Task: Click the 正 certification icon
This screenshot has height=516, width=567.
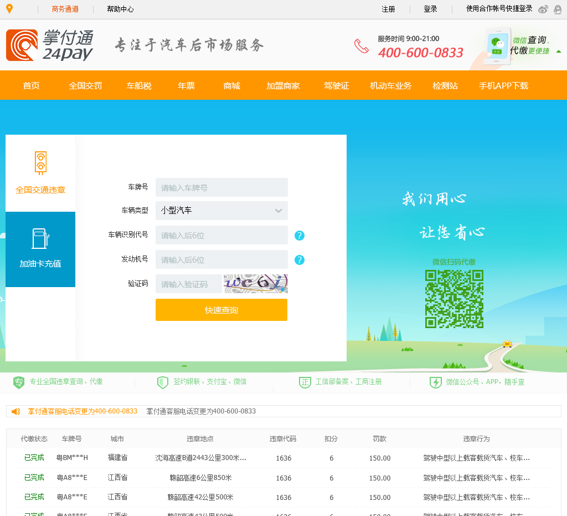Action: (305, 382)
